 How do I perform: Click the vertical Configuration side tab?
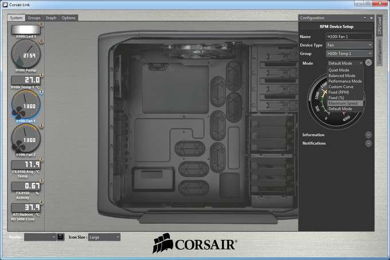(379, 52)
